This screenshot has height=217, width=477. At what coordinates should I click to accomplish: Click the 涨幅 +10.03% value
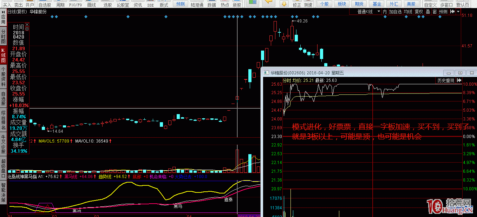(x=19, y=105)
